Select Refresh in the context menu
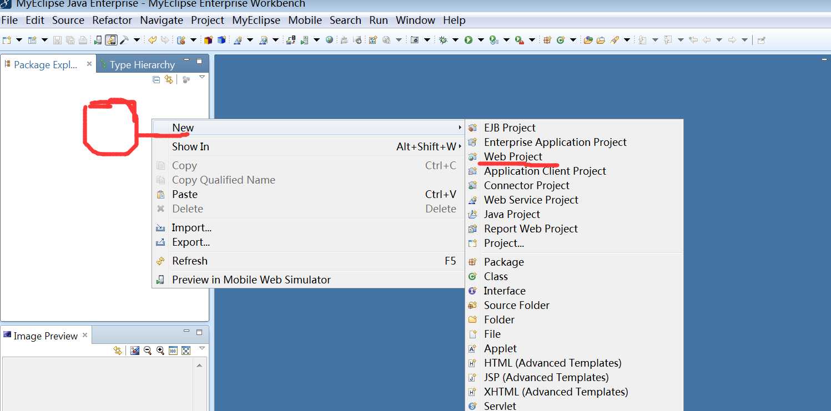Viewport: 831px width, 411px height. click(190, 261)
